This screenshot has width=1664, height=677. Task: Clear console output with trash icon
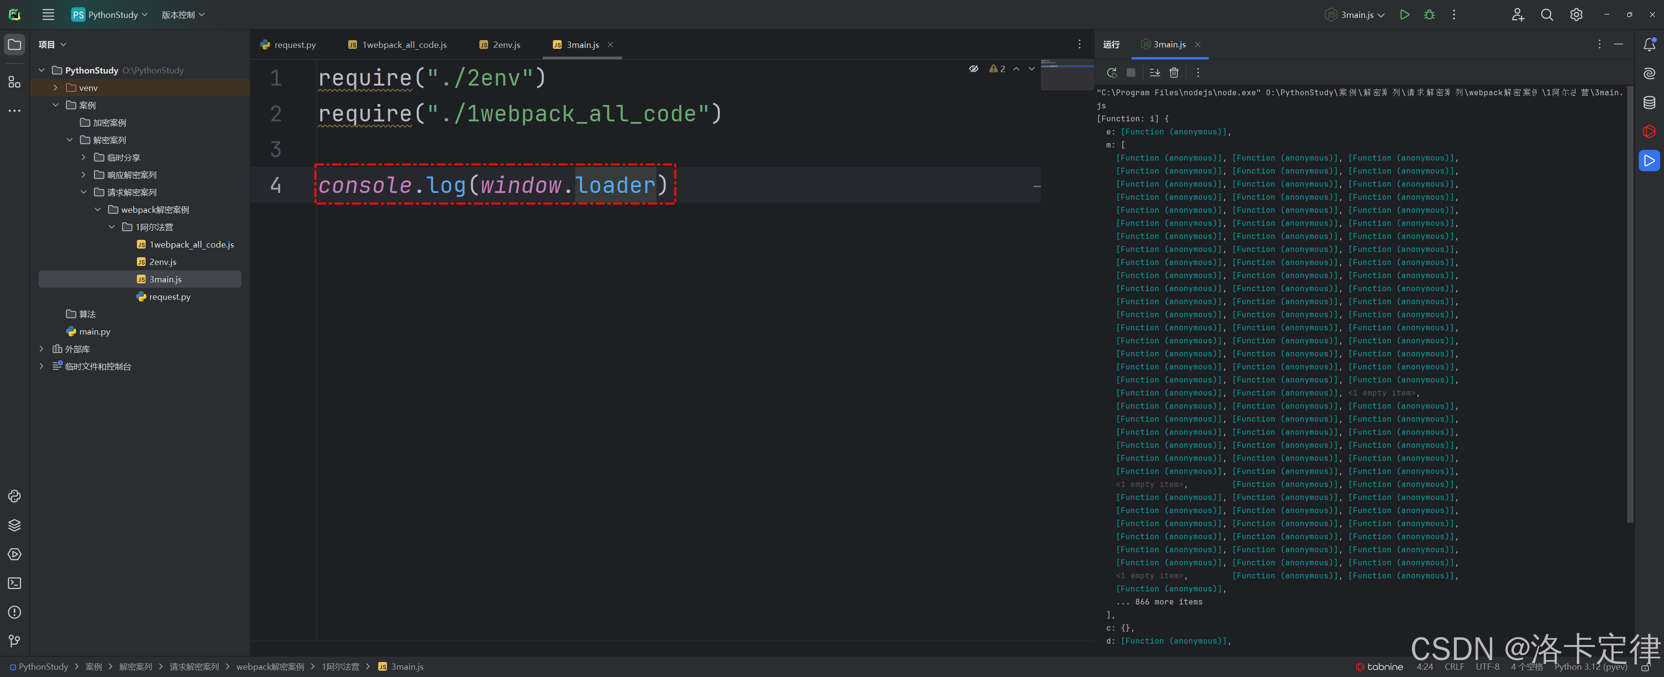1174,73
